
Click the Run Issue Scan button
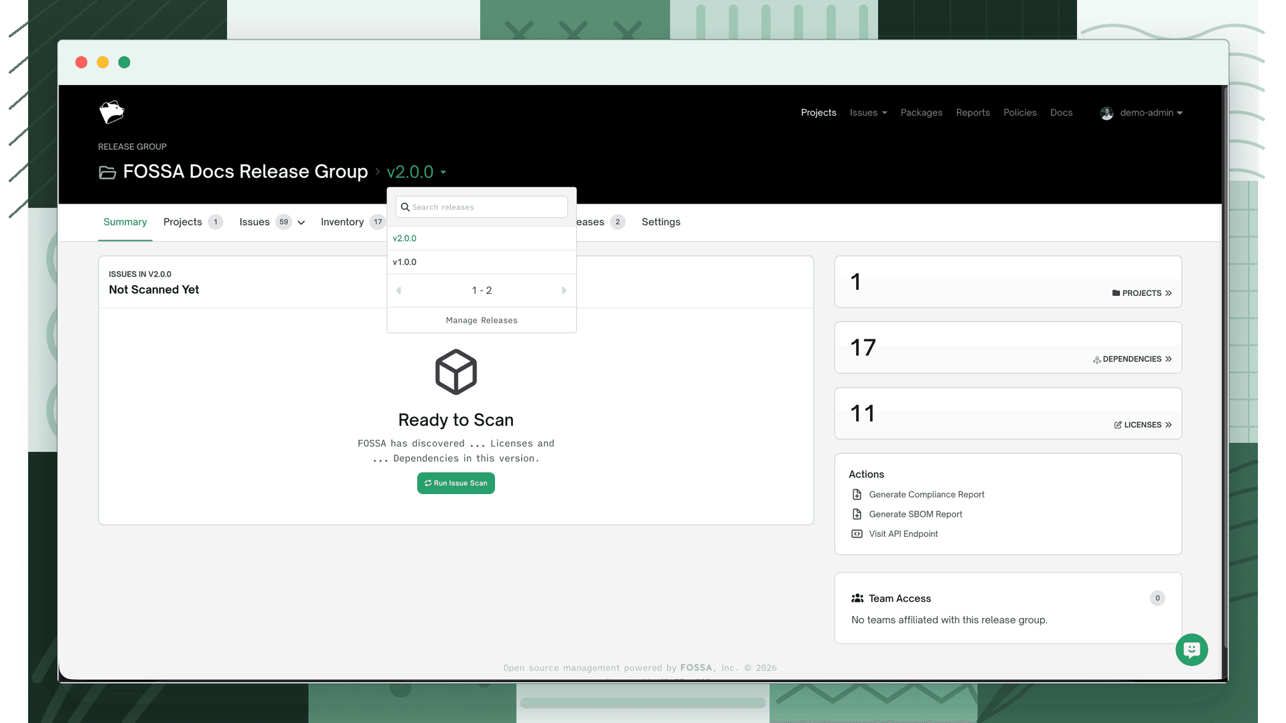click(x=456, y=483)
